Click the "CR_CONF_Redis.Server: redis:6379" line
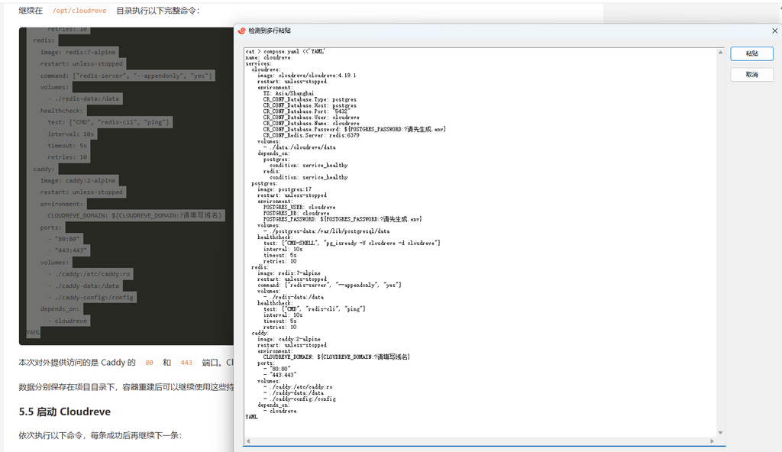 312,135
